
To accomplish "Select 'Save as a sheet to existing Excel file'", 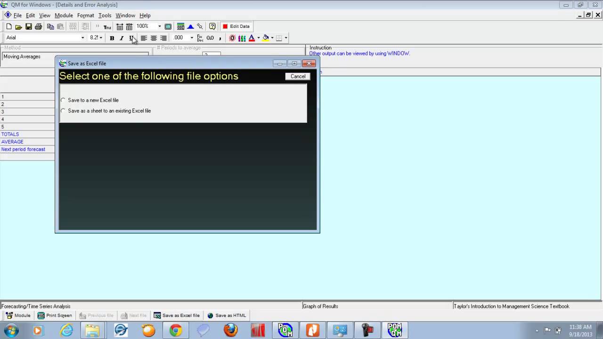I will click(x=63, y=111).
